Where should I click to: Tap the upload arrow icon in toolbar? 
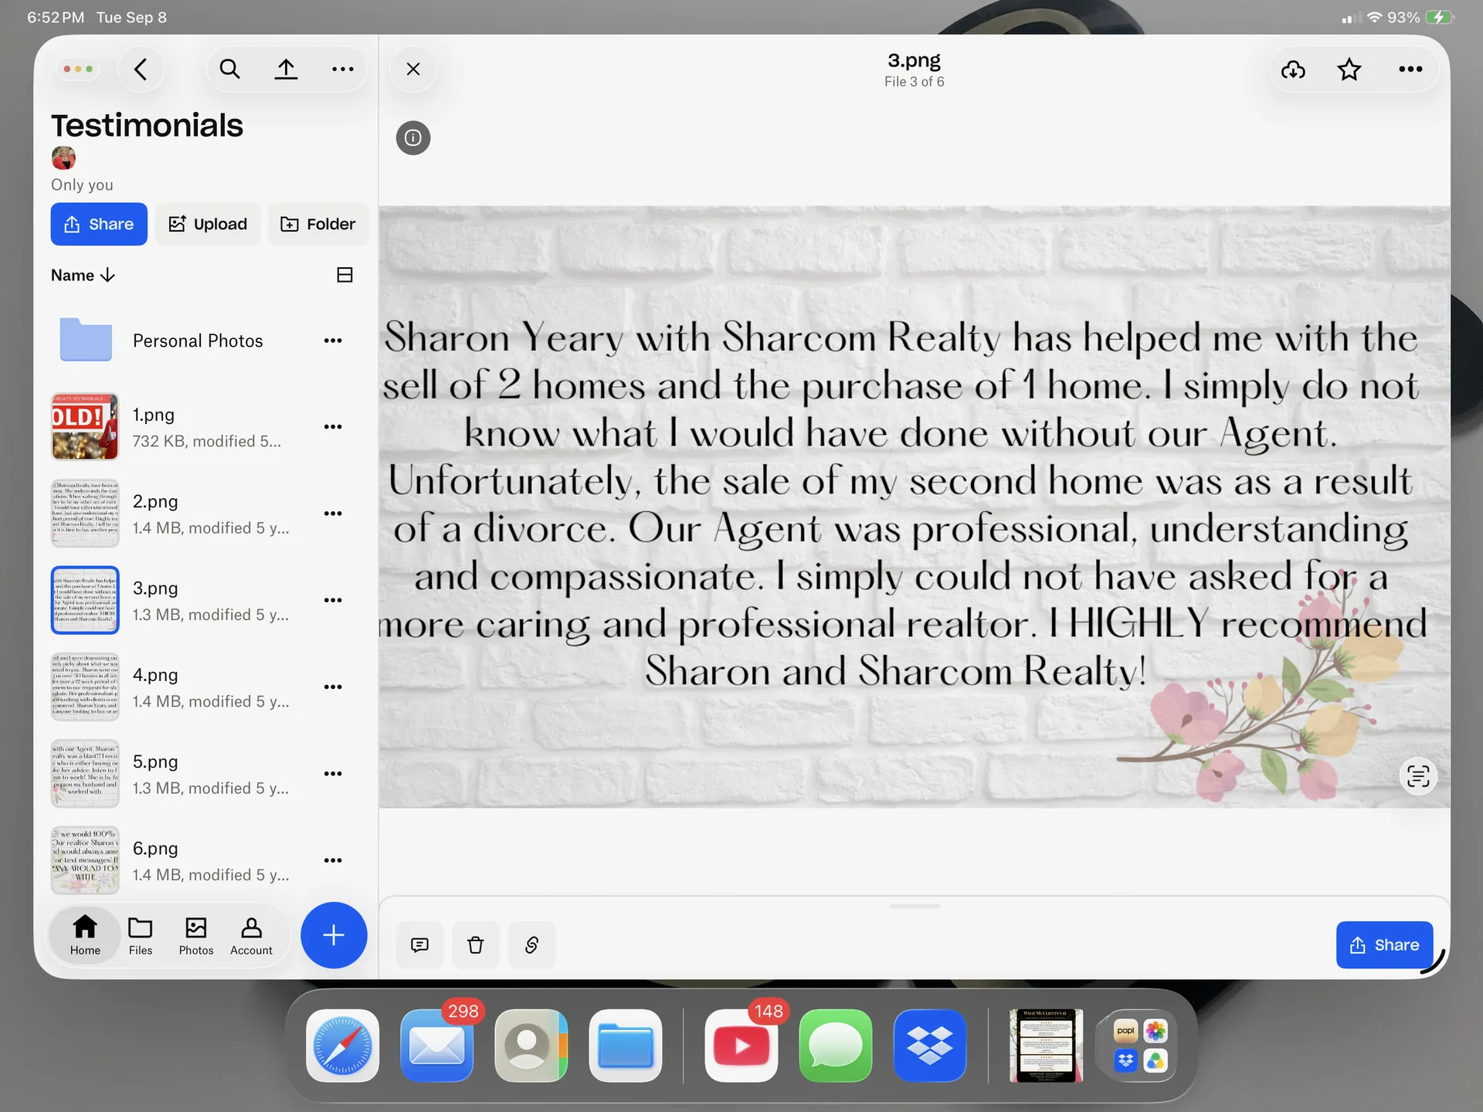click(x=286, y=69)
